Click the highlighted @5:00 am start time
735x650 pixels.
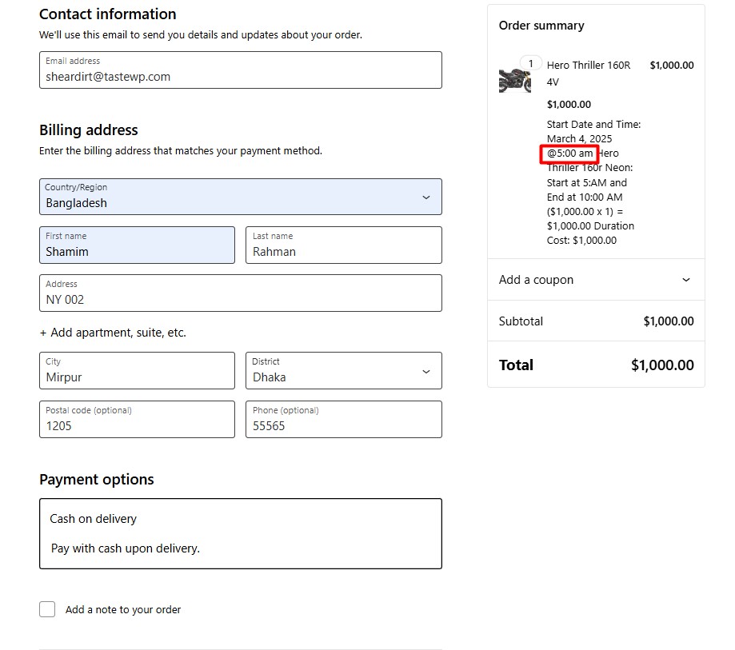[x=569, y=153]
